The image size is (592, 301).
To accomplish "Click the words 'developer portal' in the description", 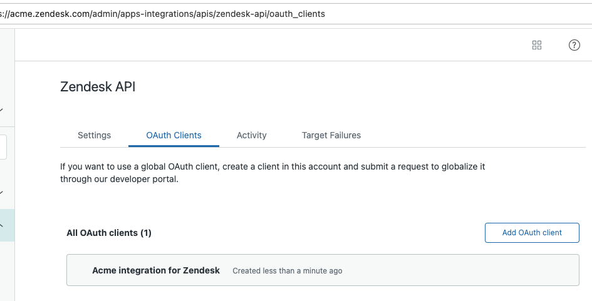I will pos(150,179).
